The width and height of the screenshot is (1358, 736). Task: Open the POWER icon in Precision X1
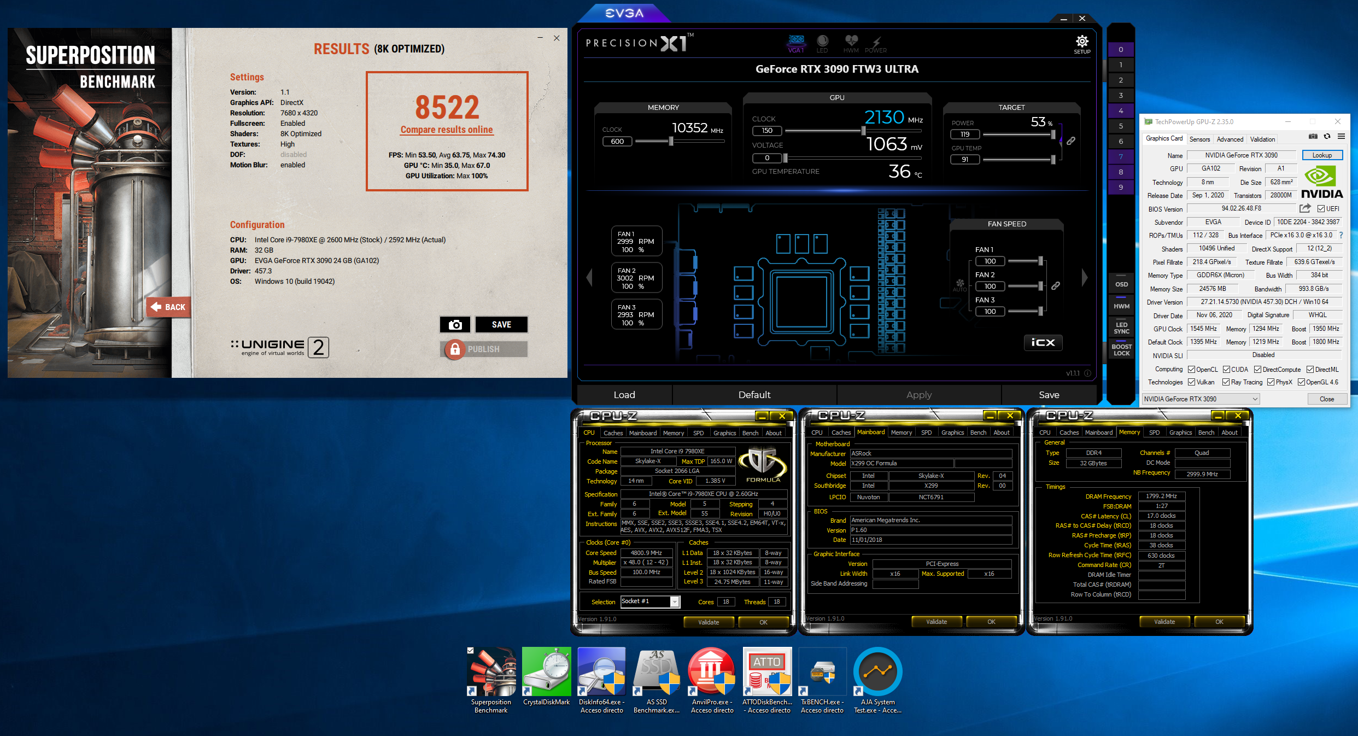pos(876,43)
